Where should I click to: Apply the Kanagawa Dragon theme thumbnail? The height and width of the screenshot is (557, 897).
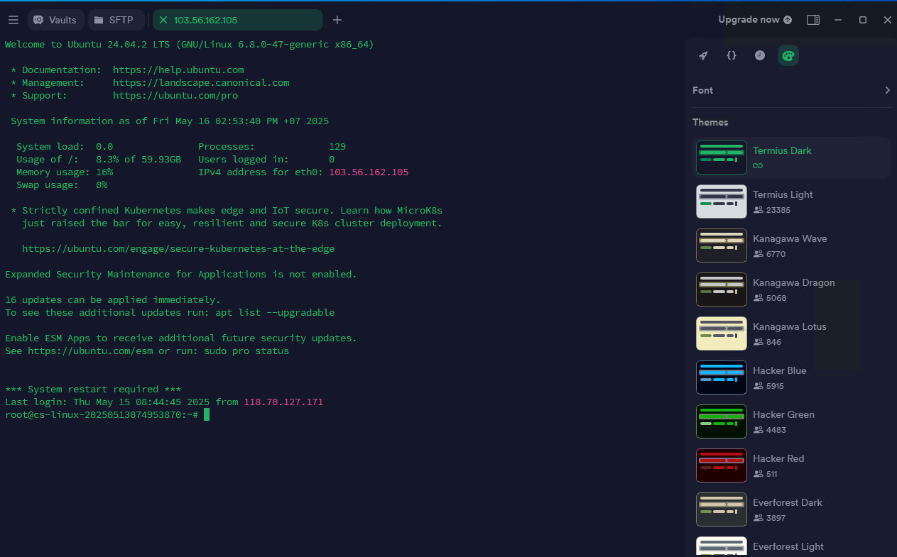722,289
